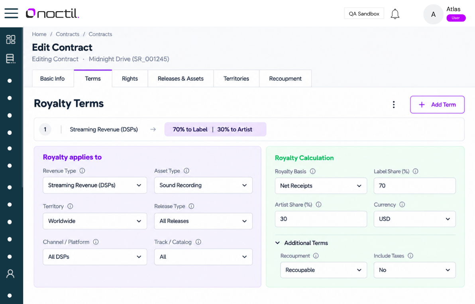Show info for Revenue Type

click(x=82, y=171)
